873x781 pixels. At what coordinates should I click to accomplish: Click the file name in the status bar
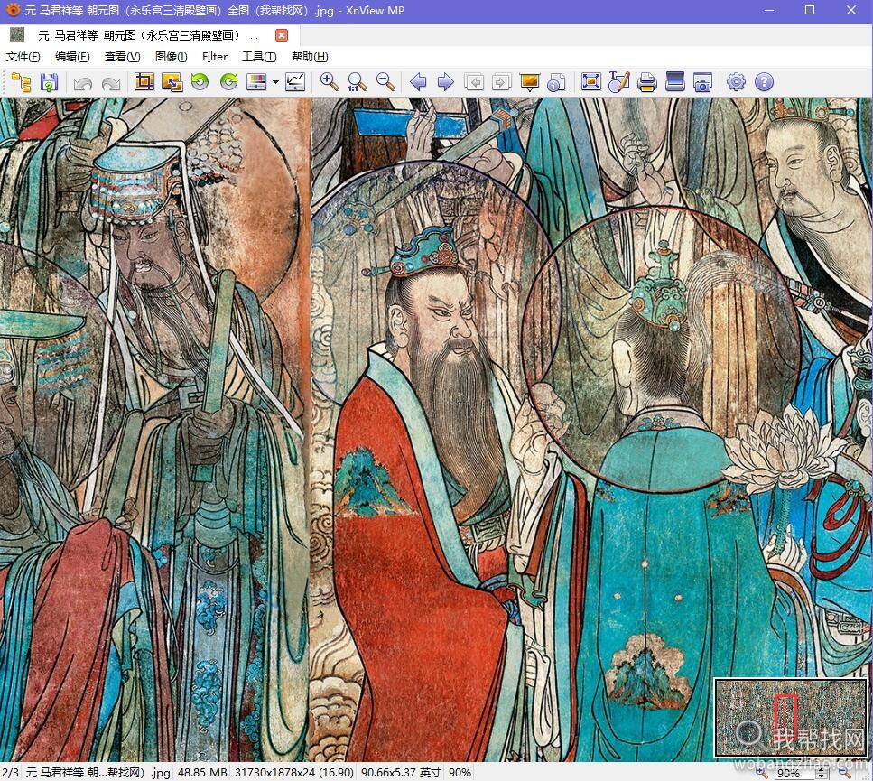pos(98,773)
